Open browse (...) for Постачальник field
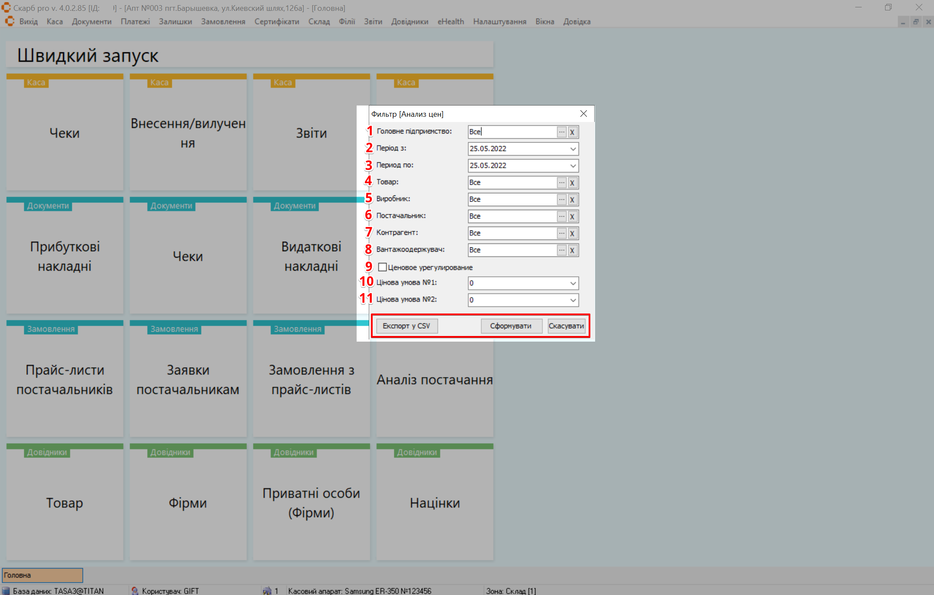 pos(561,216)
